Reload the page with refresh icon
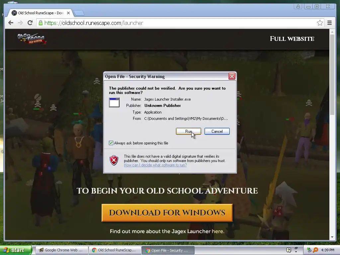340x255 pixels. tap(30, 23)
